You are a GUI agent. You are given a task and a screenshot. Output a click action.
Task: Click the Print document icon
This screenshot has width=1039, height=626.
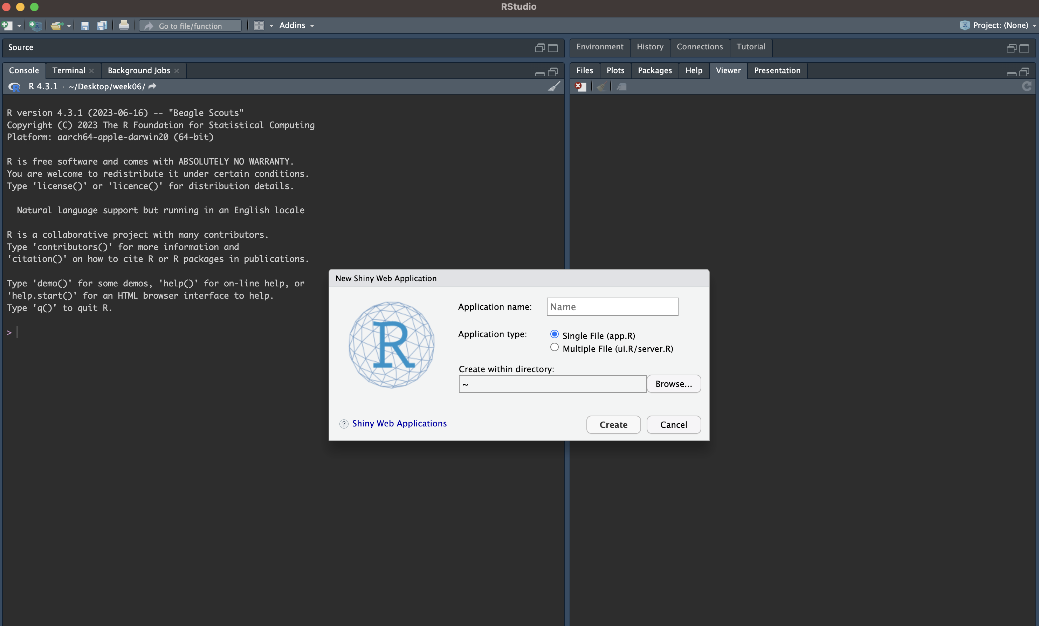pyautogui.click(x=124, y=25)
